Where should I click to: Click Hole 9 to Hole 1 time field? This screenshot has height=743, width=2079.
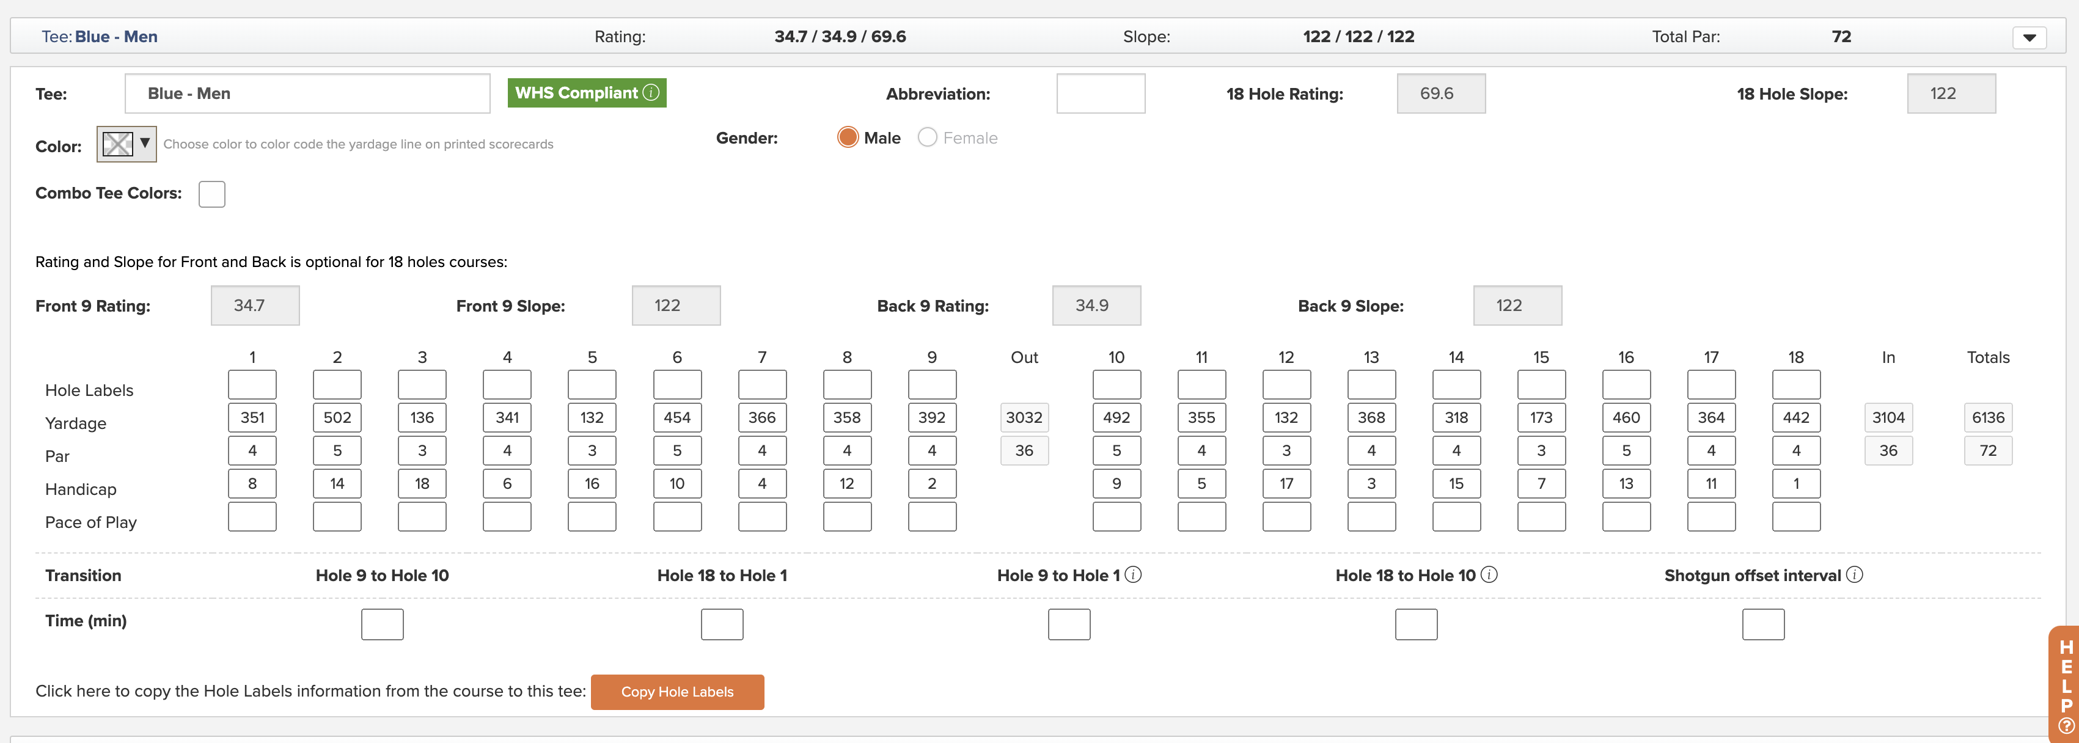click(1069, 624)
